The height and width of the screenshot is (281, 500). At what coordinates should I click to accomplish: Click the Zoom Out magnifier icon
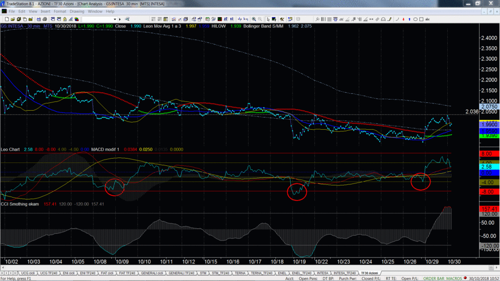pyautogui.click(x=260, y=19)
